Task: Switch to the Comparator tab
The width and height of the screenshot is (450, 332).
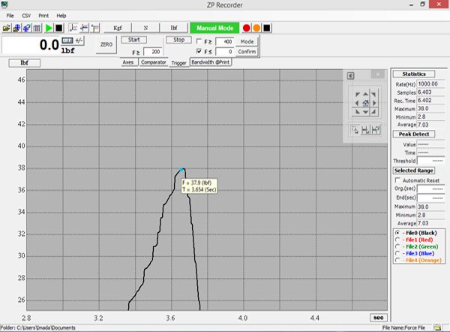Action: click(154, 62)
